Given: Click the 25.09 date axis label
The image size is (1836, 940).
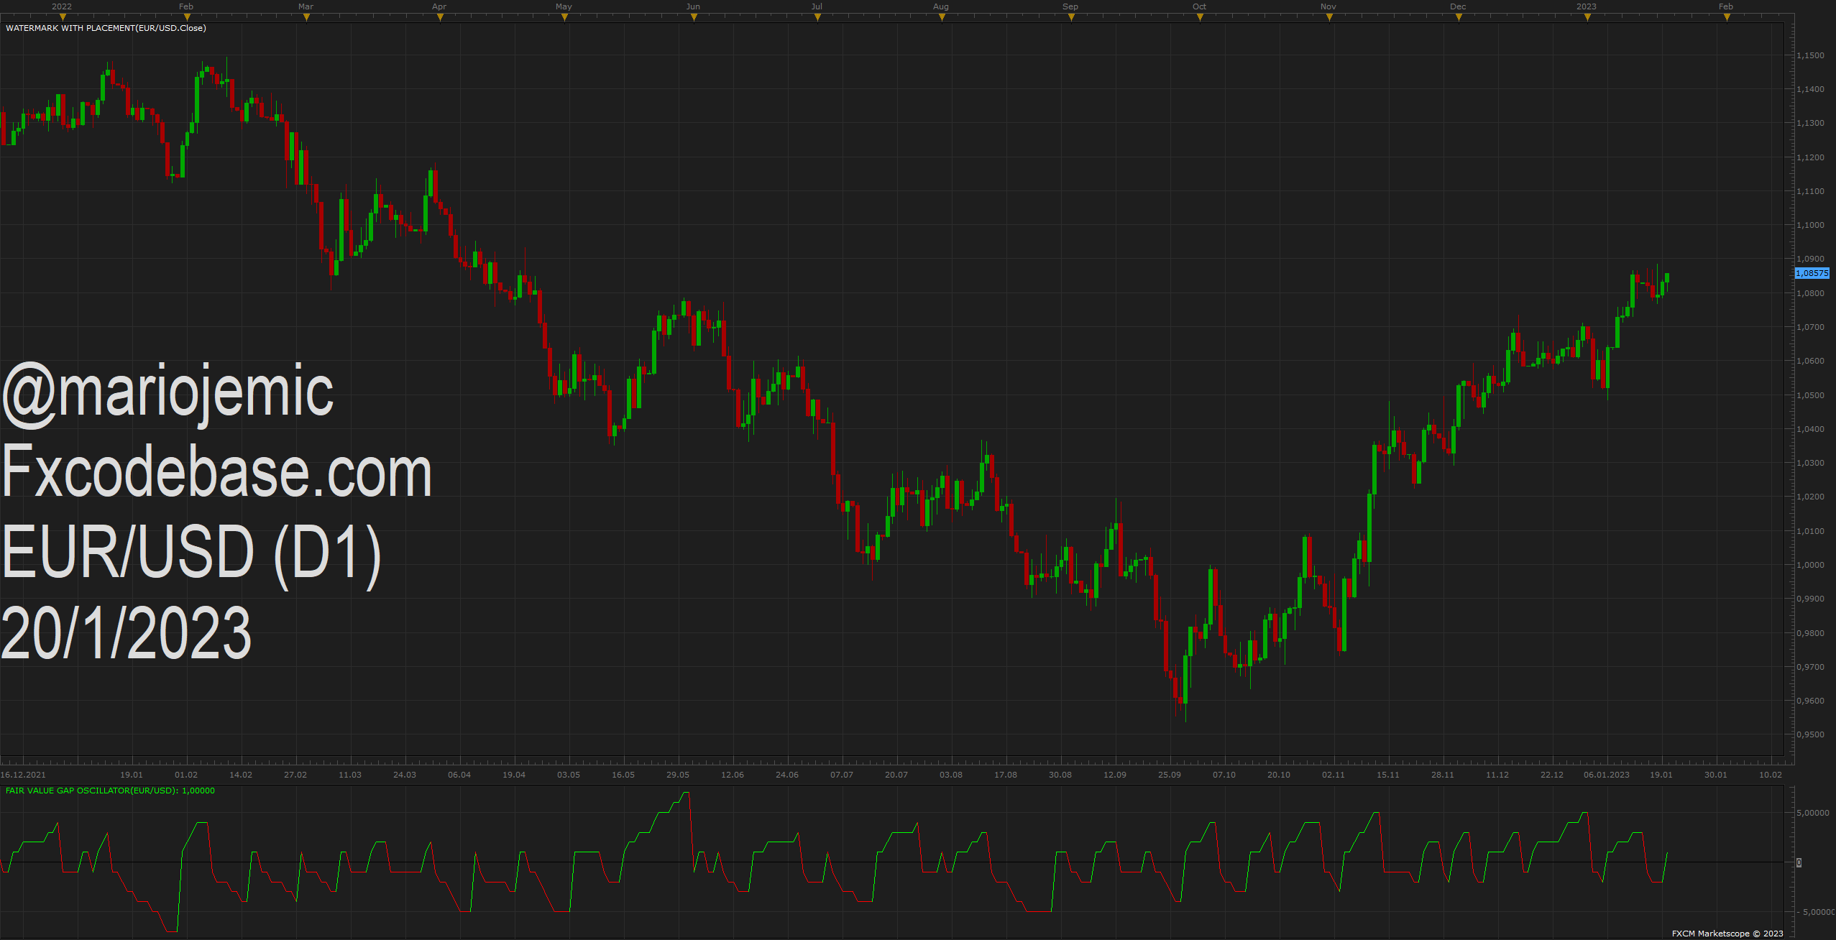Looking at the screenshot, I should tap(1170, 775).
